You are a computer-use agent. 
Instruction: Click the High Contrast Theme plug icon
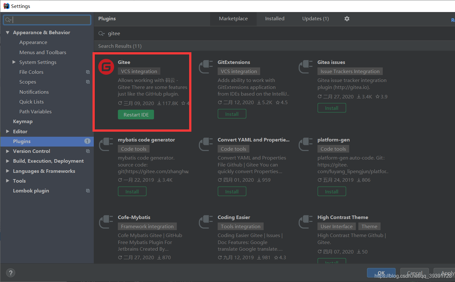pyautogui.click(x=306, y=222)
